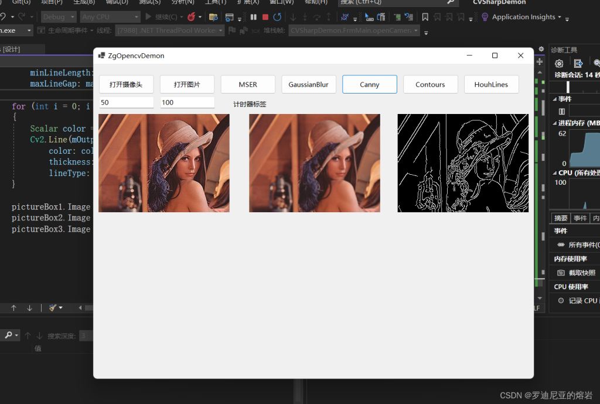600x404 pixels.
Task: Open the stack frame dropdown CVSharpDemon.FrmMain
Action: tap(354, 30)
